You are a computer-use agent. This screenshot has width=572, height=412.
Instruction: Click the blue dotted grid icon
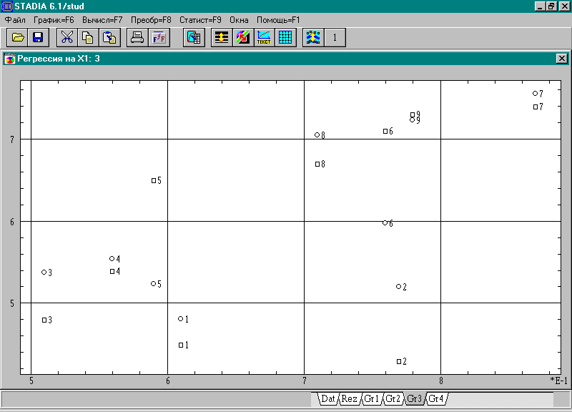(x=285, y=38)
